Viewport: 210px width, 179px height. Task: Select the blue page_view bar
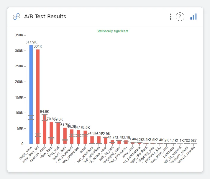click(x=31, y=95)
